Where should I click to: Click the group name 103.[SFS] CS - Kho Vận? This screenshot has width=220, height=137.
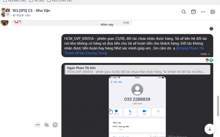[x=31, y=11]
